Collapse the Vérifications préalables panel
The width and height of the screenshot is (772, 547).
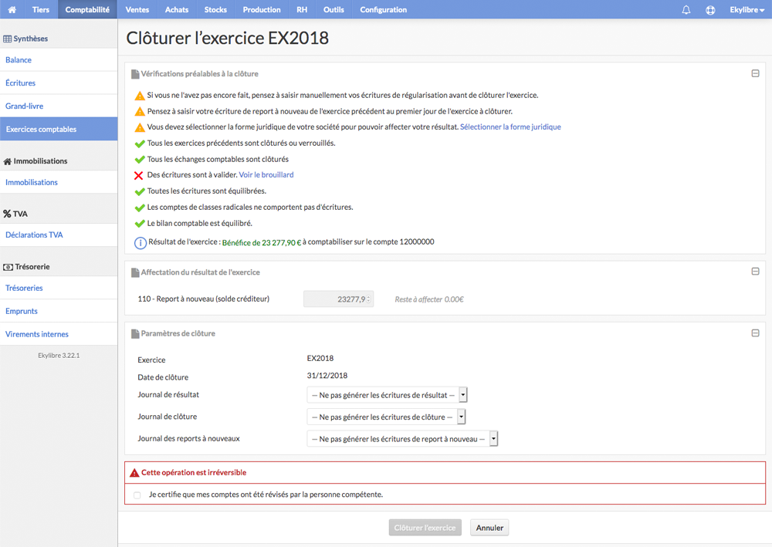click(x=755, y=74)
